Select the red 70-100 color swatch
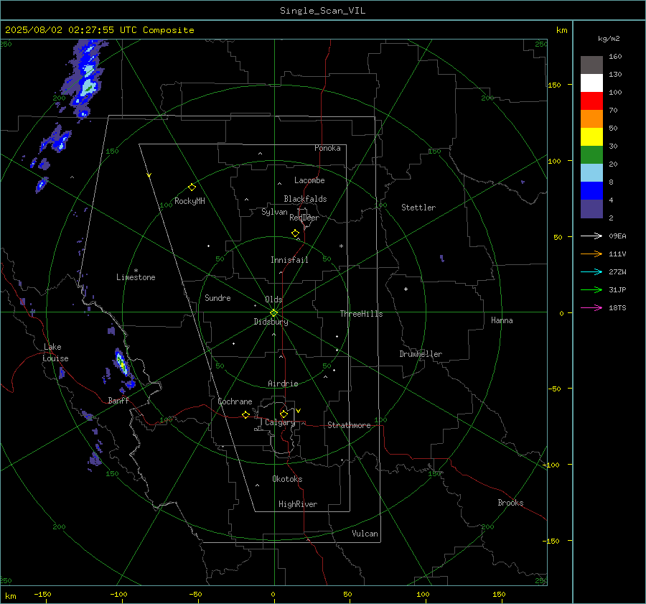Viewport: 646px width, 604px height. (591, 101)
